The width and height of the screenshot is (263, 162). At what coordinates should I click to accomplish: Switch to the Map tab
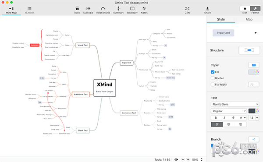pyautogui.click(x=249, y=19)
